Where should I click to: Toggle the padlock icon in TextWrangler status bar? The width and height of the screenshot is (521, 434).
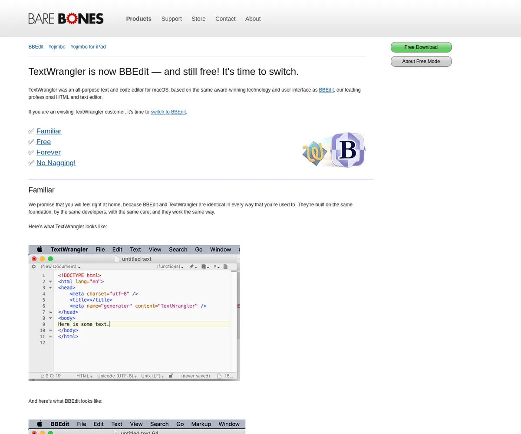pos(171,376)
